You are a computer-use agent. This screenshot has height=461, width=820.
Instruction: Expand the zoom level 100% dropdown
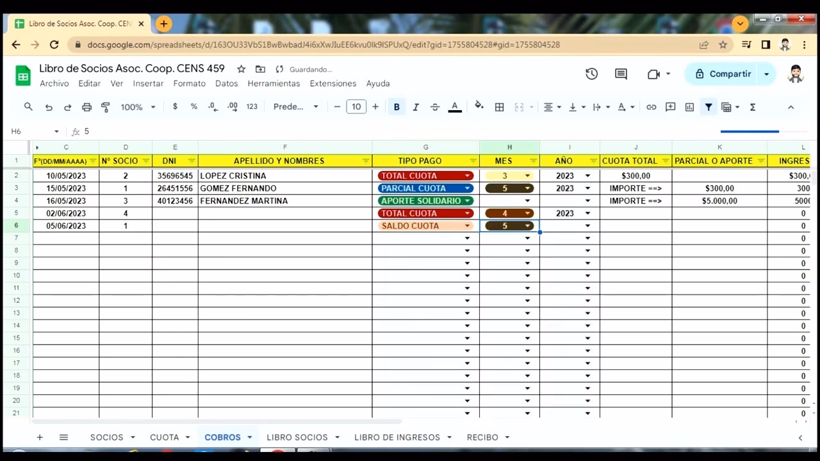point(138,106)
